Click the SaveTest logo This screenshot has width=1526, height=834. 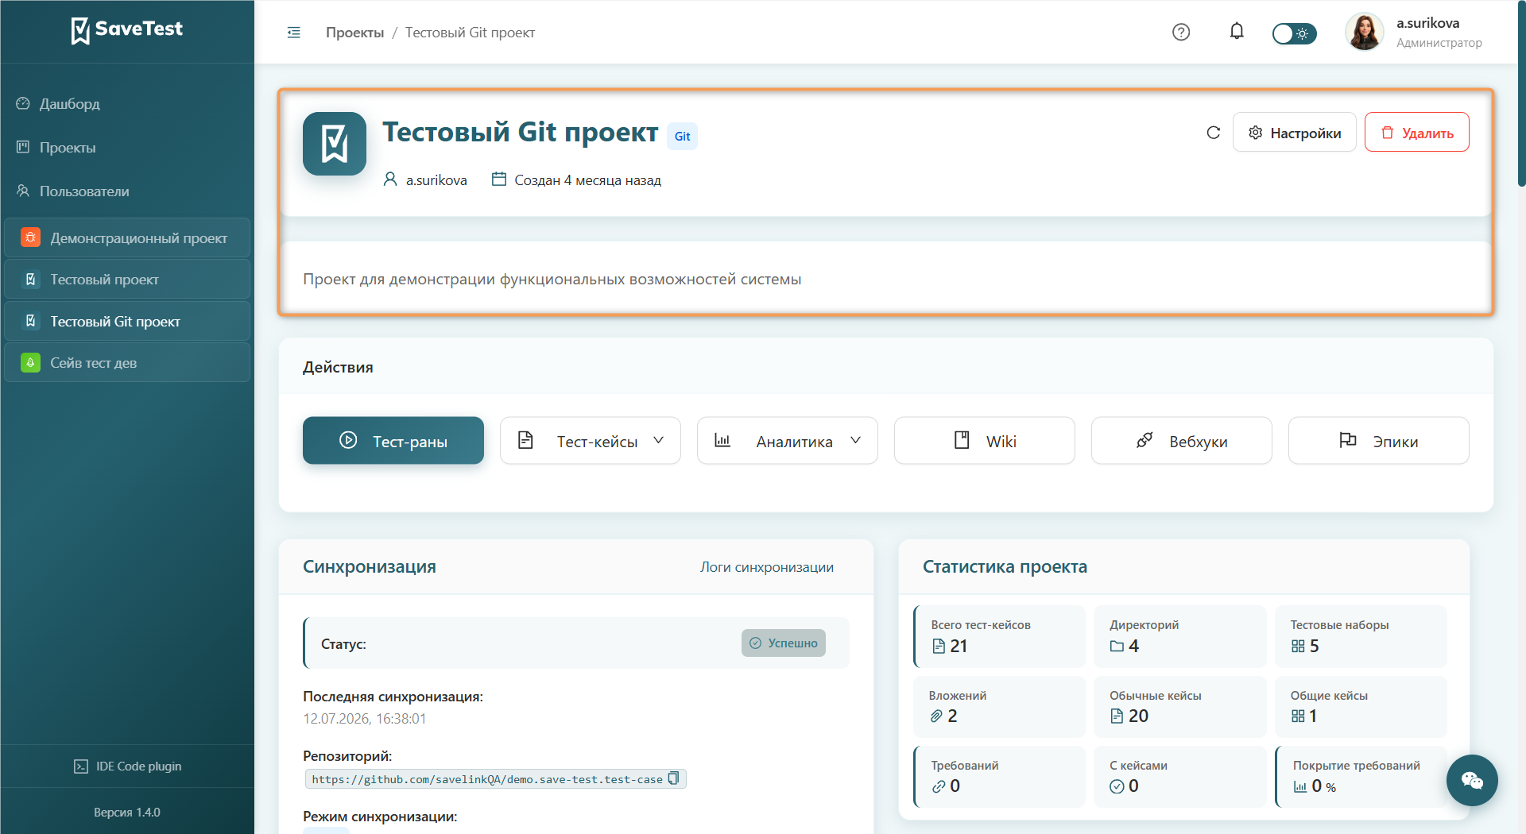pos(127,30)
